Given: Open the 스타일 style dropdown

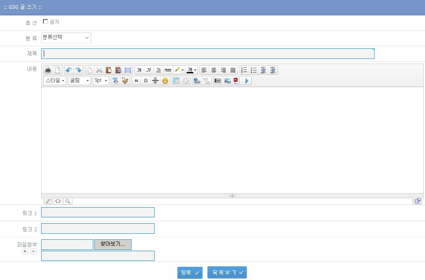Looking at the screenshot, I should pos(55,80).
